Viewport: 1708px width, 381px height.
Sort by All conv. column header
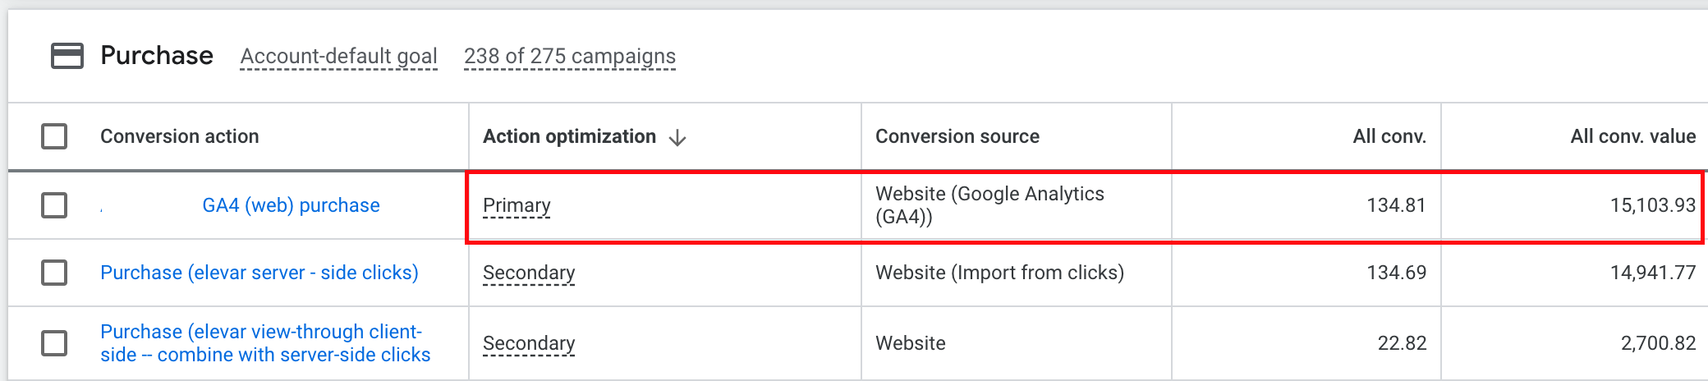[x=1389, y=136]
